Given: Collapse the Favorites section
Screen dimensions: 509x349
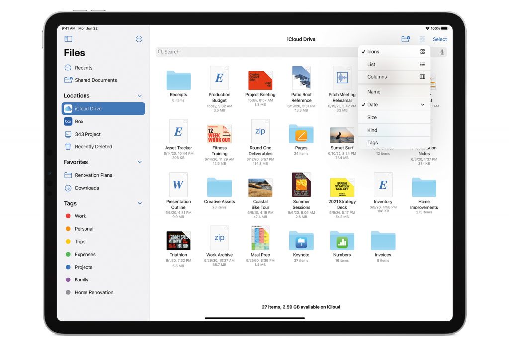Looking at the screenshot, I should click(x=140, y=162).
